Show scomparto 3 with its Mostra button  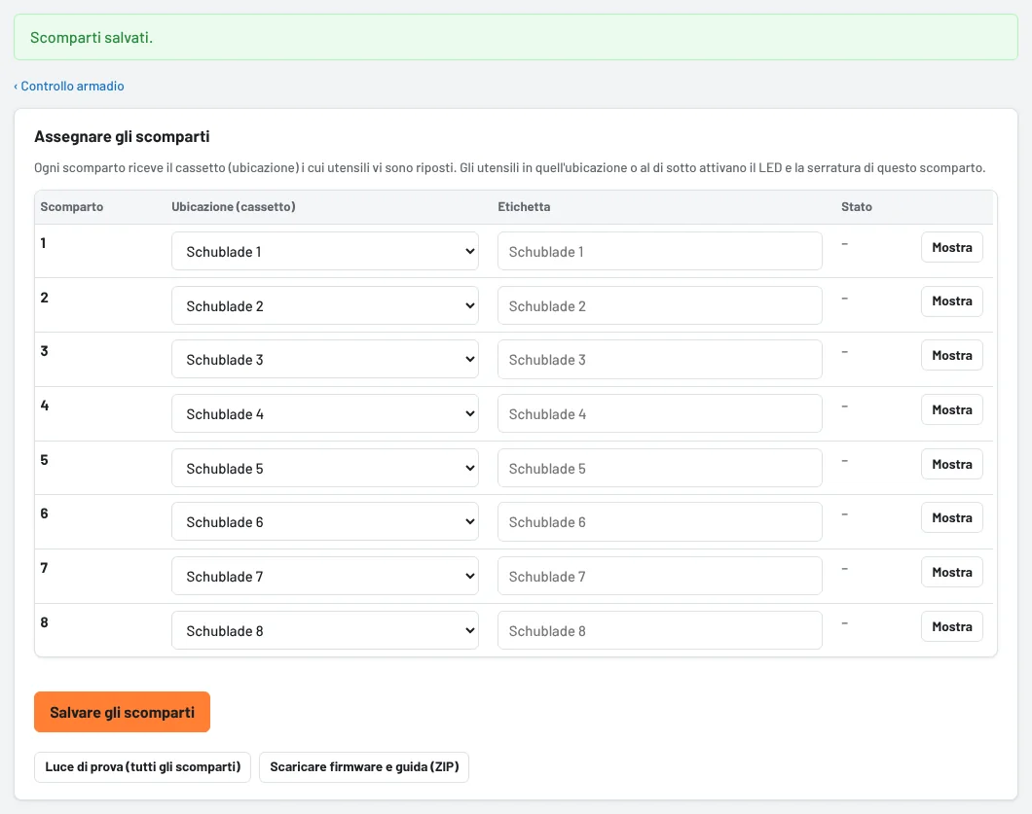click(x=952, y=356)
